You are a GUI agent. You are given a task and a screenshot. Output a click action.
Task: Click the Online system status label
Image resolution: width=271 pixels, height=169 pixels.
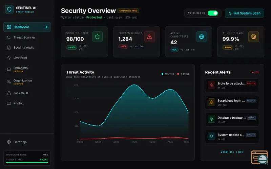pos(44,160)
